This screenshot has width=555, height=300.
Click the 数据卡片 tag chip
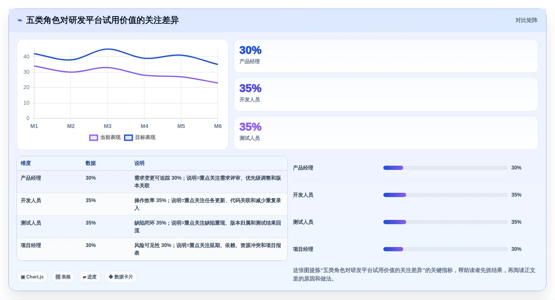[x=121, y=277]
